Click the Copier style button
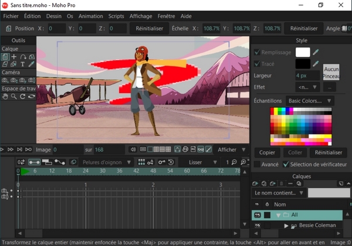Image resolution: width=352 pixels, height=246 pixels. 267,152
